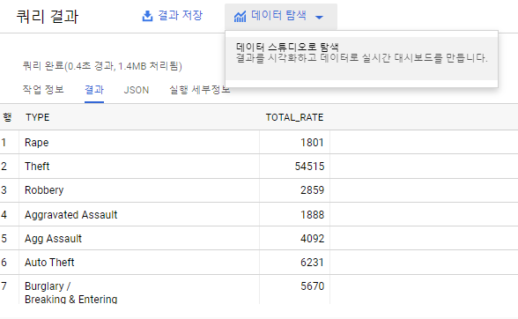Viewport: 518px width, 319px height.
Task: Open the JSON tab
Action: click(137, 90)
